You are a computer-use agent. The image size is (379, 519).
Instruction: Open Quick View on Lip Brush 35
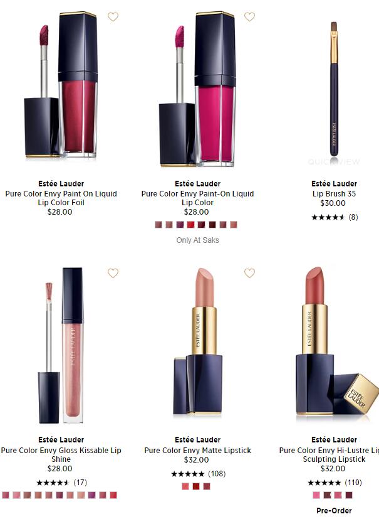334,162
